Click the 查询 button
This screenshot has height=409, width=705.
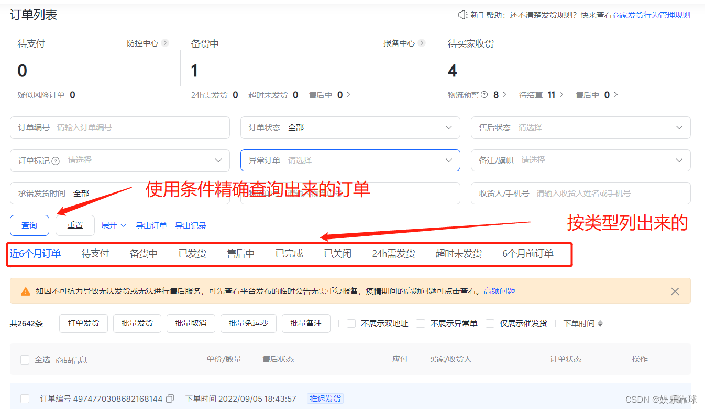click(29, 225)
